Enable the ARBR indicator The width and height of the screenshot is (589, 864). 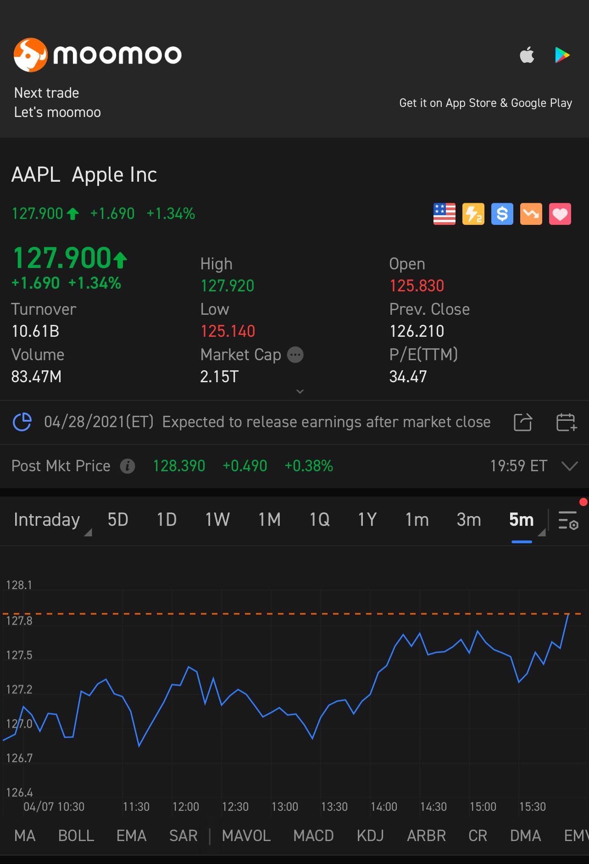(x=427, y=836)
